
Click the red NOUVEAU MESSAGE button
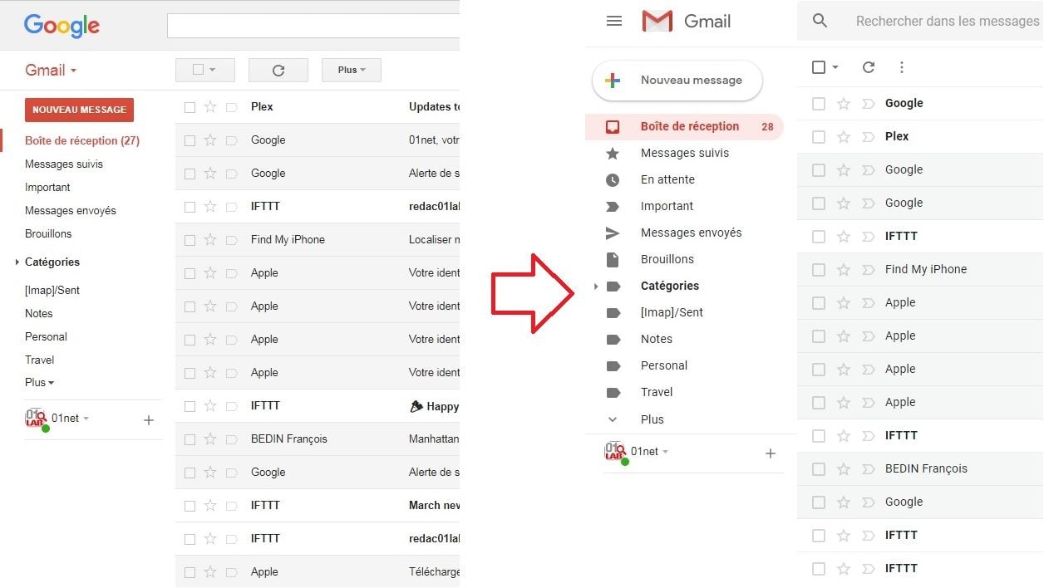[x=79, y=110]
